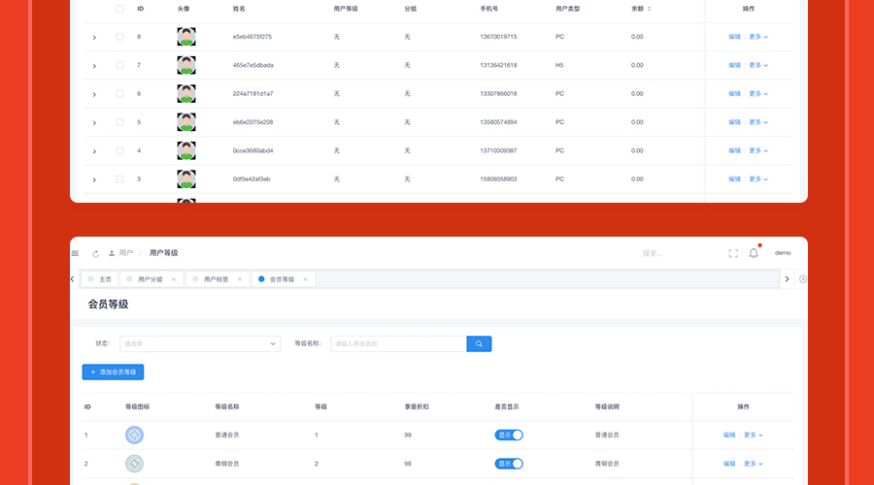Expand row of user ID 6
This screenshot has height=485, width=874.
pyautogui.click(x=94, y=94)
